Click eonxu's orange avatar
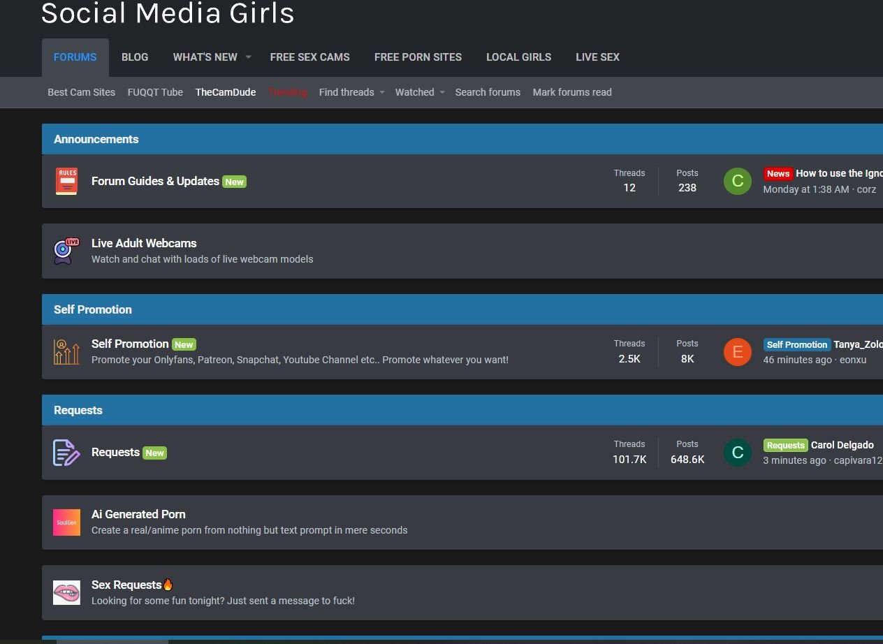Image resolution: width=883 pixels, height=644 pixels. pos(737,351)
